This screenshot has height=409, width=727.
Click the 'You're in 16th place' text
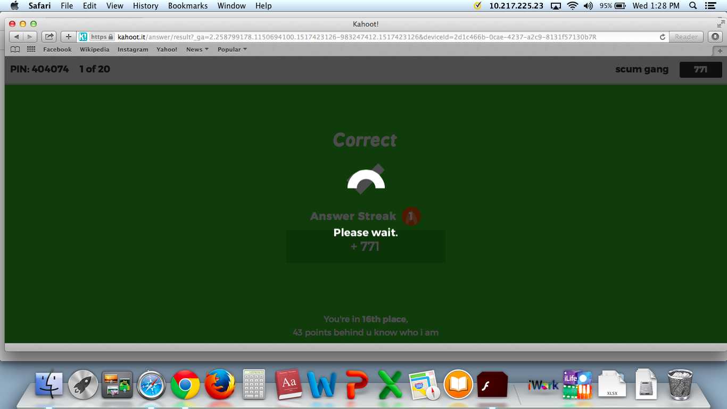[x=366, y=320]
